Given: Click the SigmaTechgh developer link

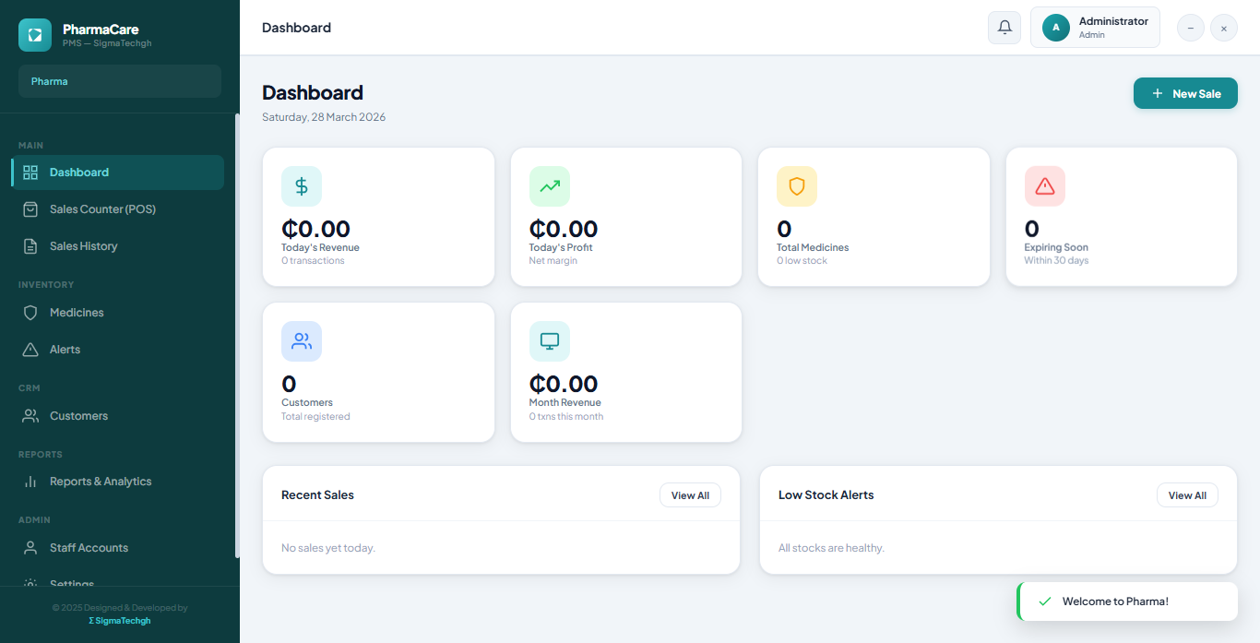Looking at the screenshot, I should click(x=119, y=620).
